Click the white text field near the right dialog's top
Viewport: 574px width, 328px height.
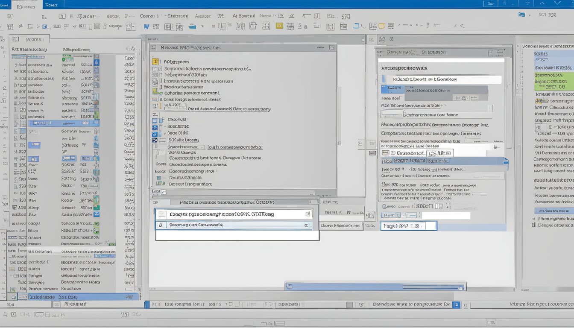442,79
